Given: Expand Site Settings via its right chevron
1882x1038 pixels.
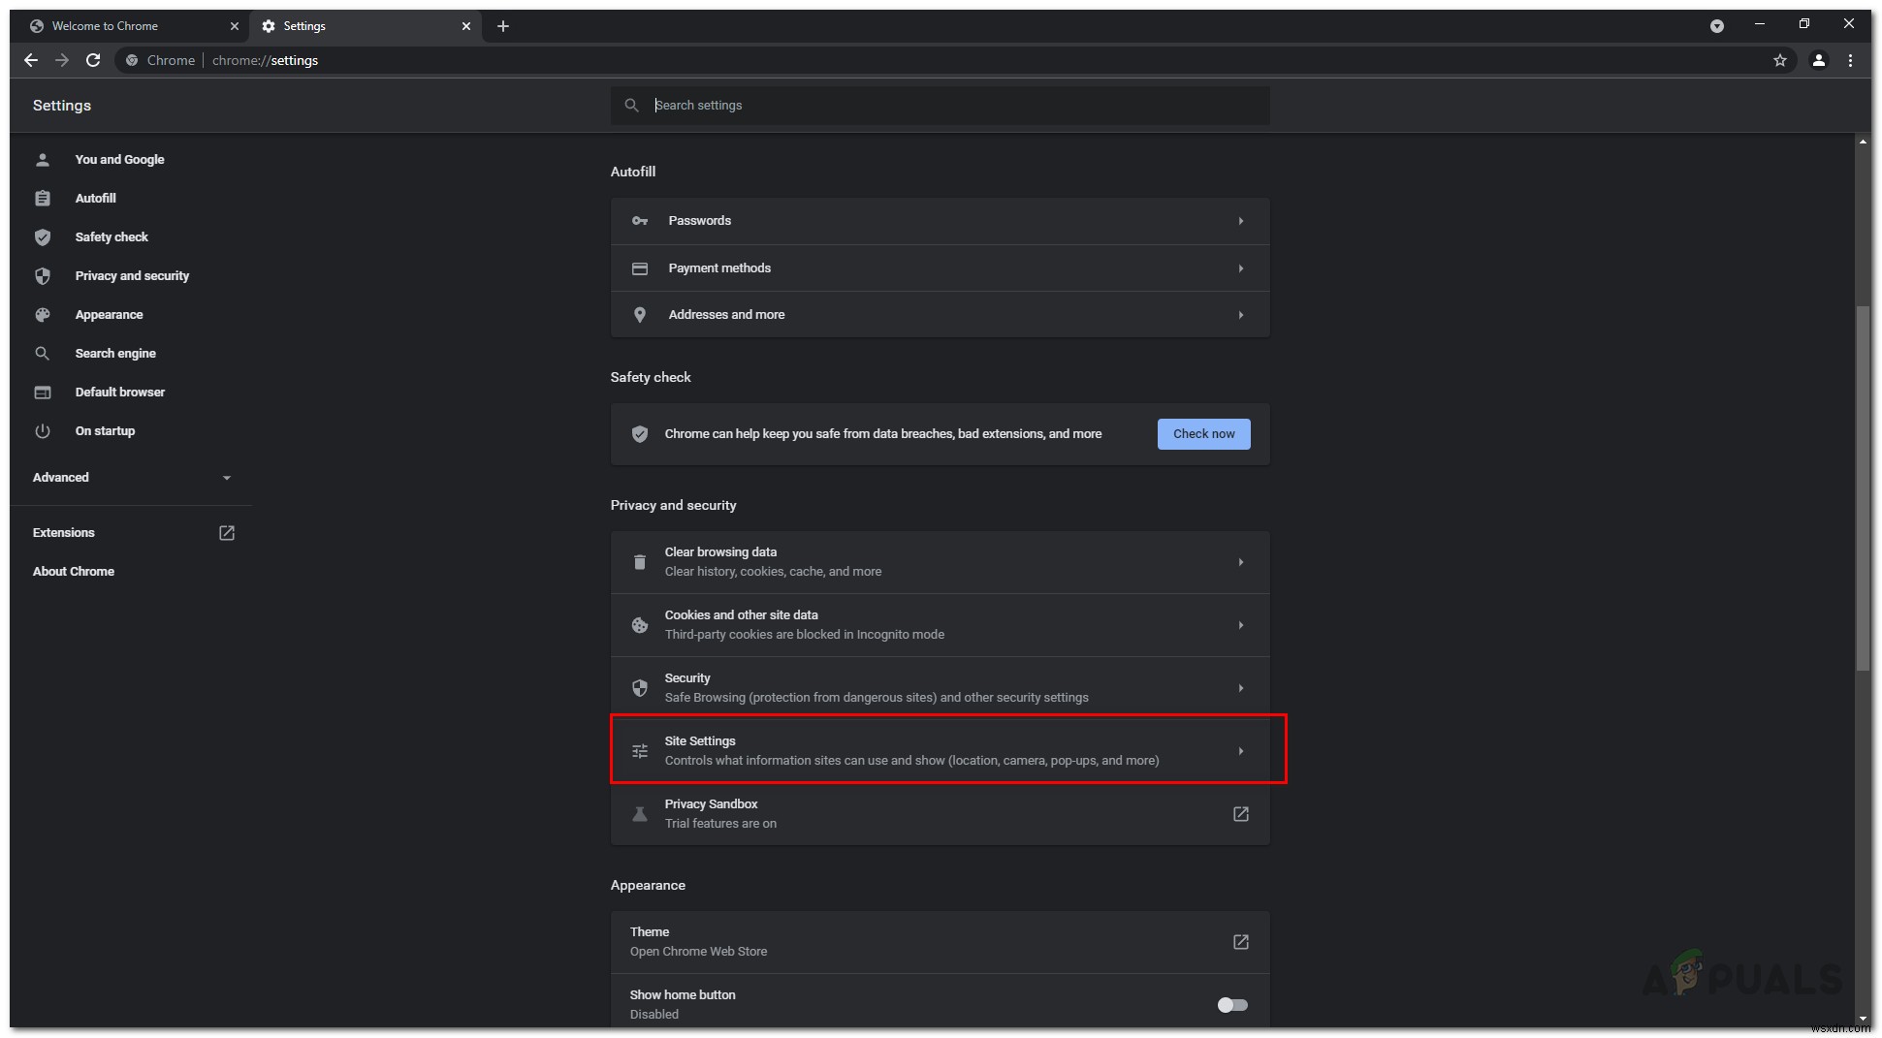Looking at the screenshot, I should [x=1241, y=750].
